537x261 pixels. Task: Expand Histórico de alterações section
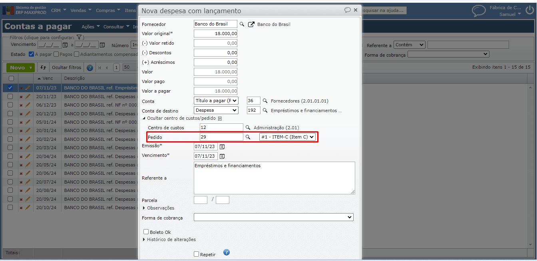[x=169, y=239]
